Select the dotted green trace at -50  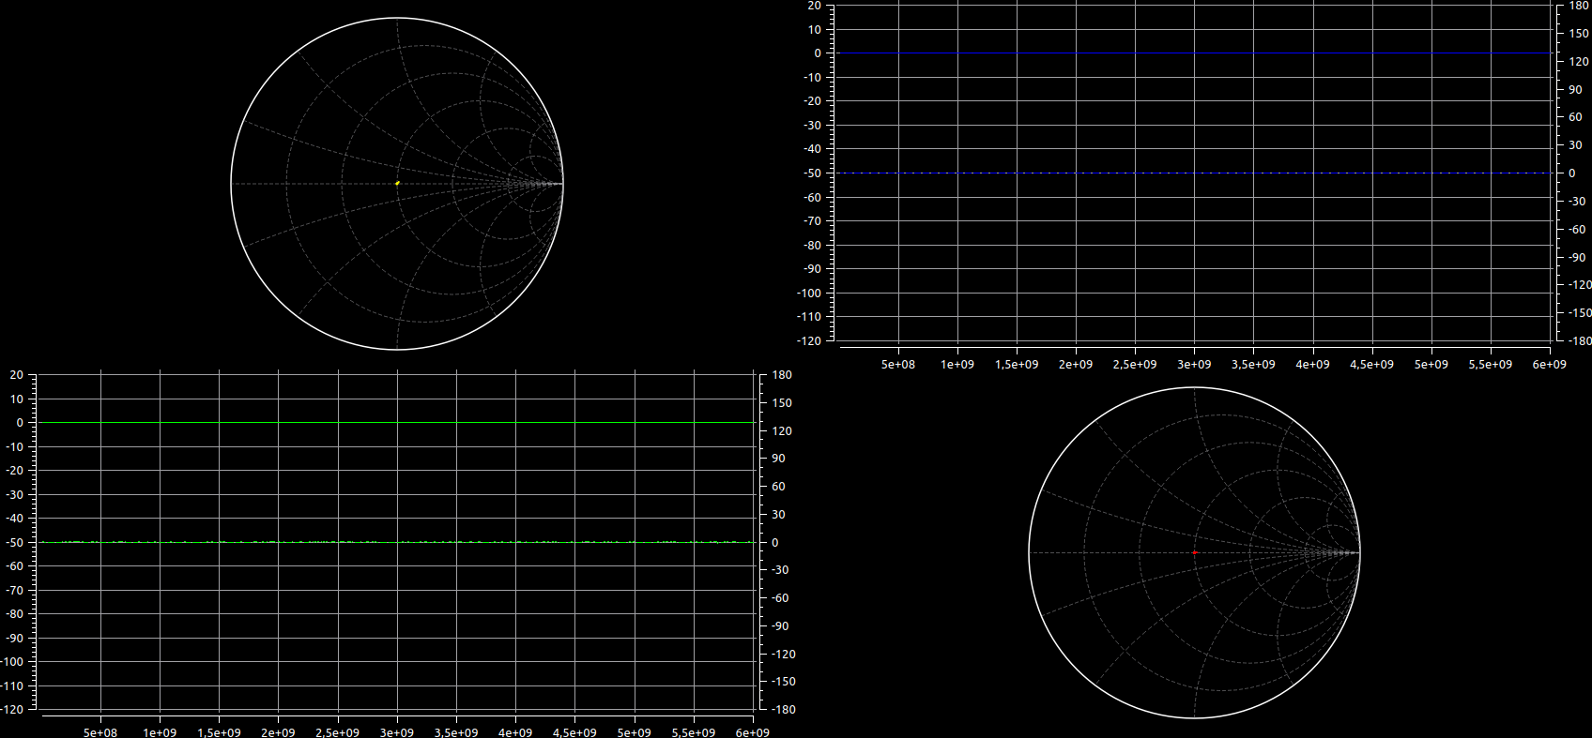tap(397, 542)
